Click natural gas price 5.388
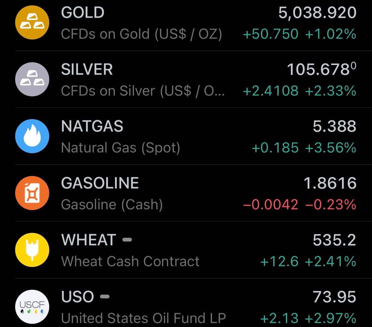Image resolution: width=372 pixels, height=327 pixels. pyautogui.click(x=334, y=126)
